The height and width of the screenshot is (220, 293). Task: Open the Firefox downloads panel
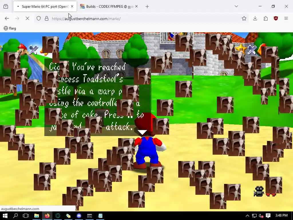255,18
